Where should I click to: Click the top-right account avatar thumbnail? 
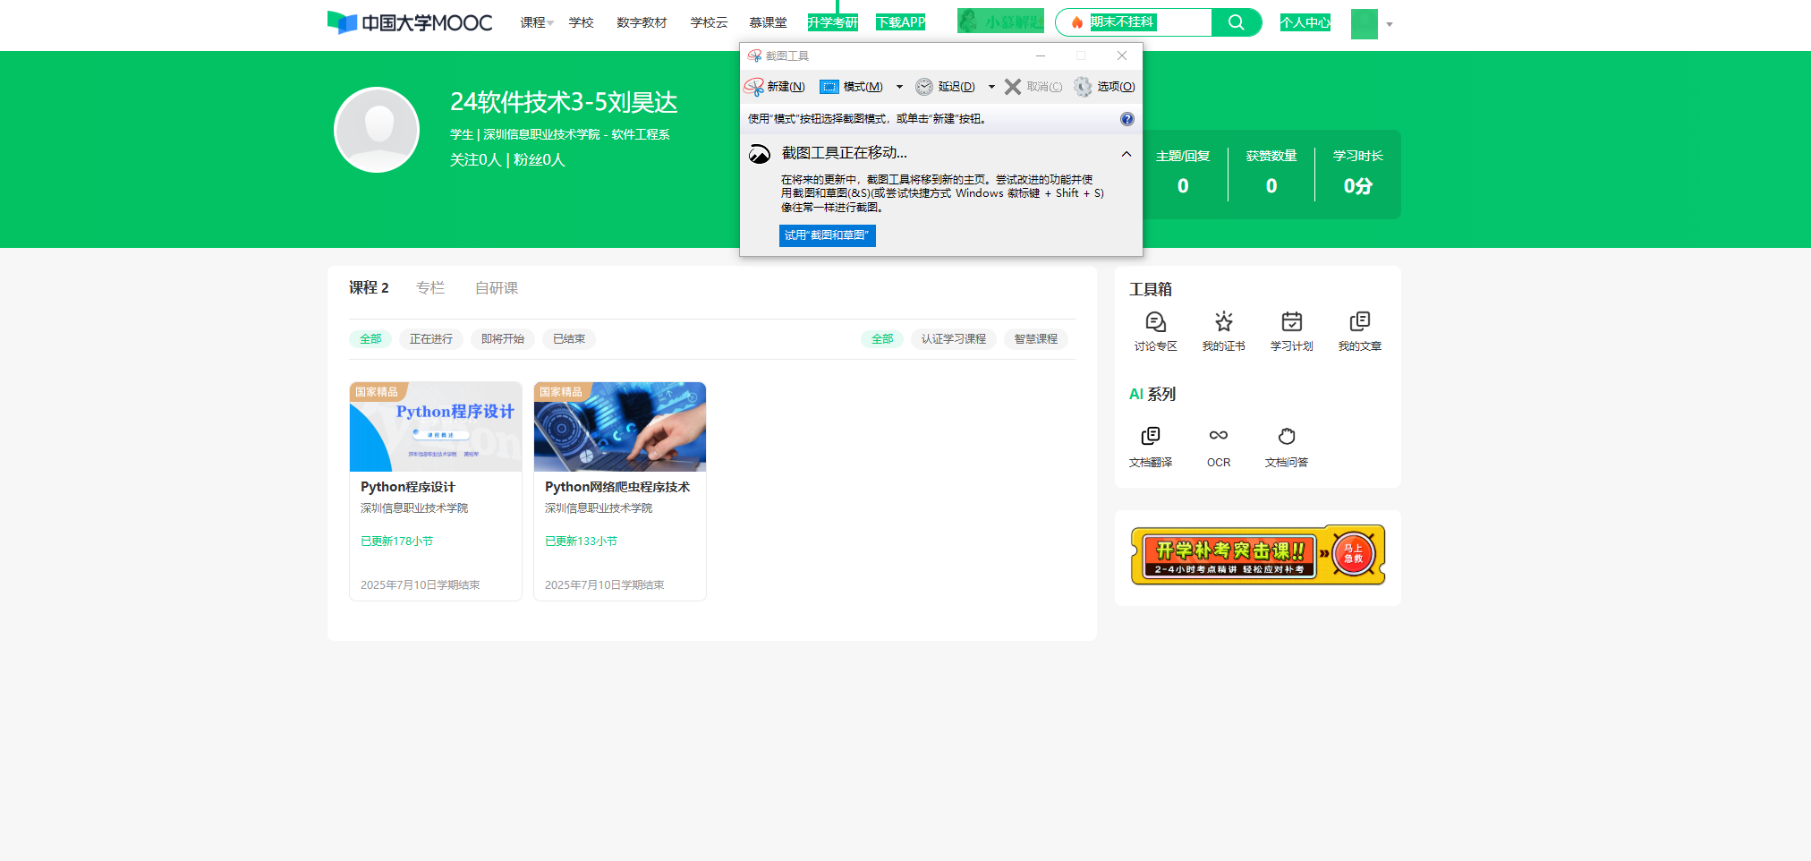1364,23
